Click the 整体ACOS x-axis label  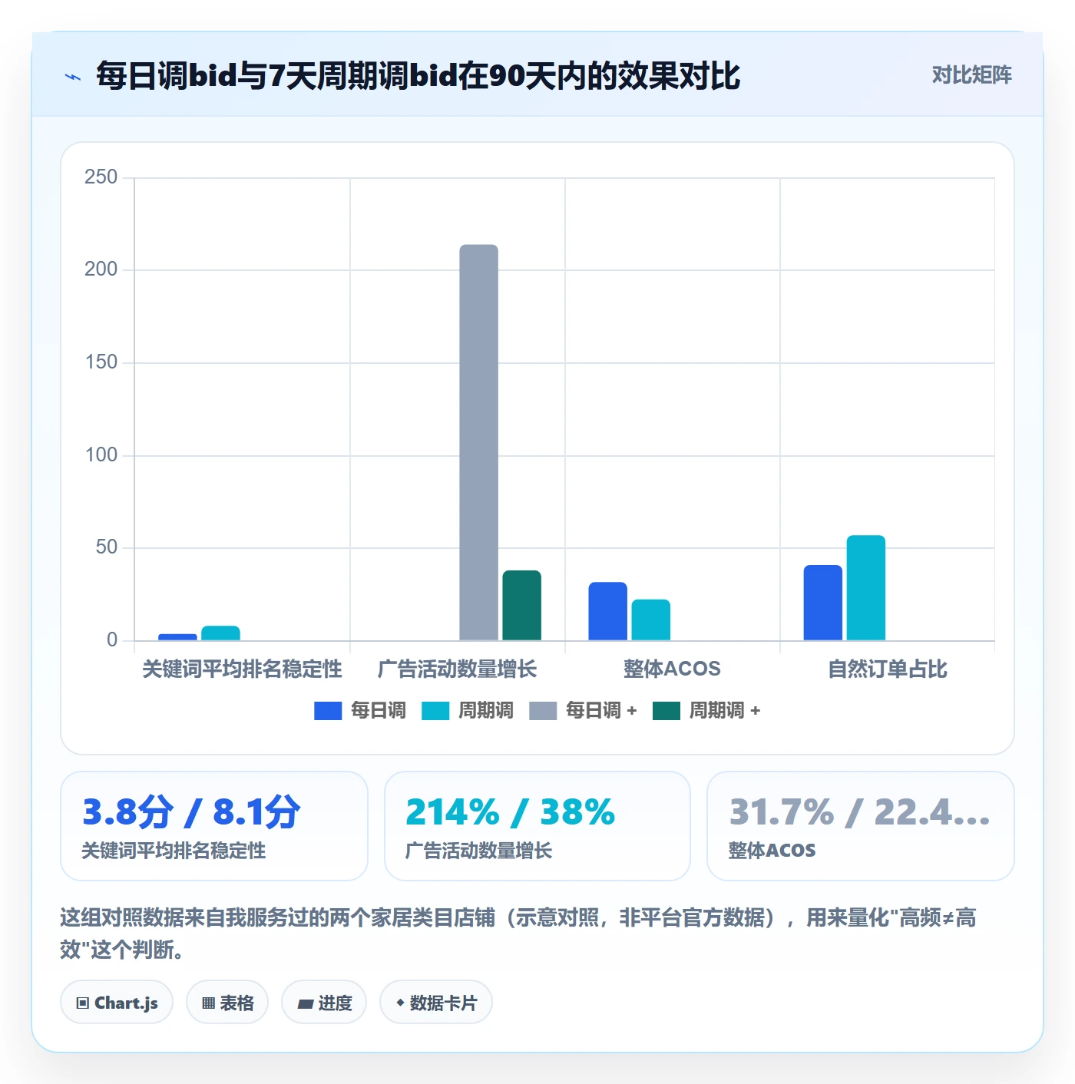tap(673, 669)
